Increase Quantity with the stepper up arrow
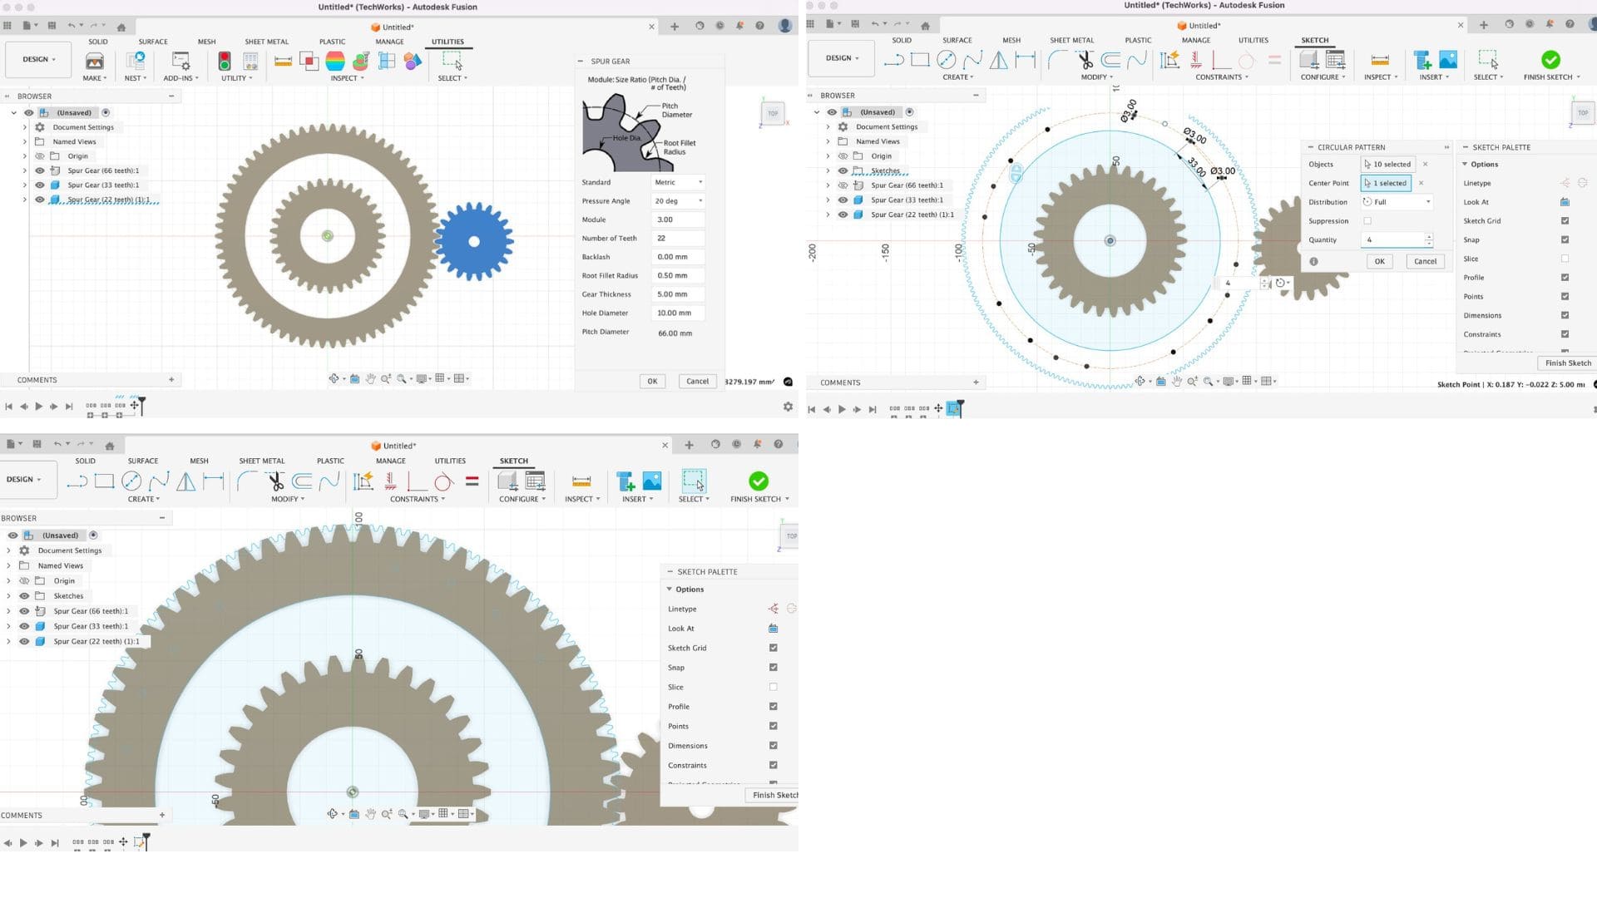This screenshot has width=1597, height=898. coord(1428,236)
